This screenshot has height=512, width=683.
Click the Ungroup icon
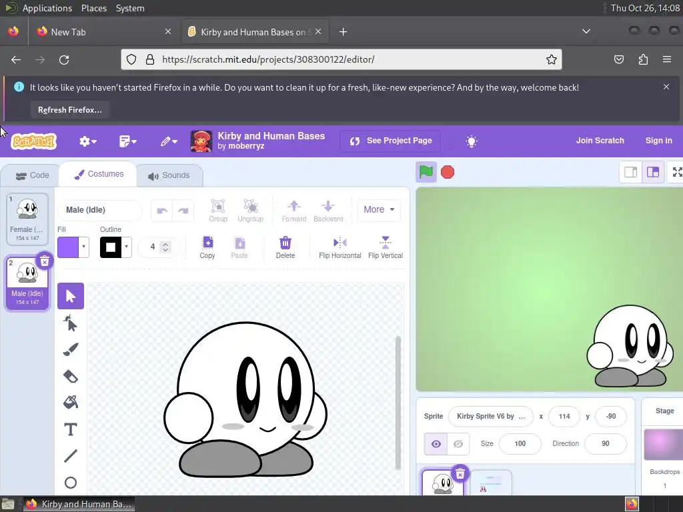coord(251,211)
